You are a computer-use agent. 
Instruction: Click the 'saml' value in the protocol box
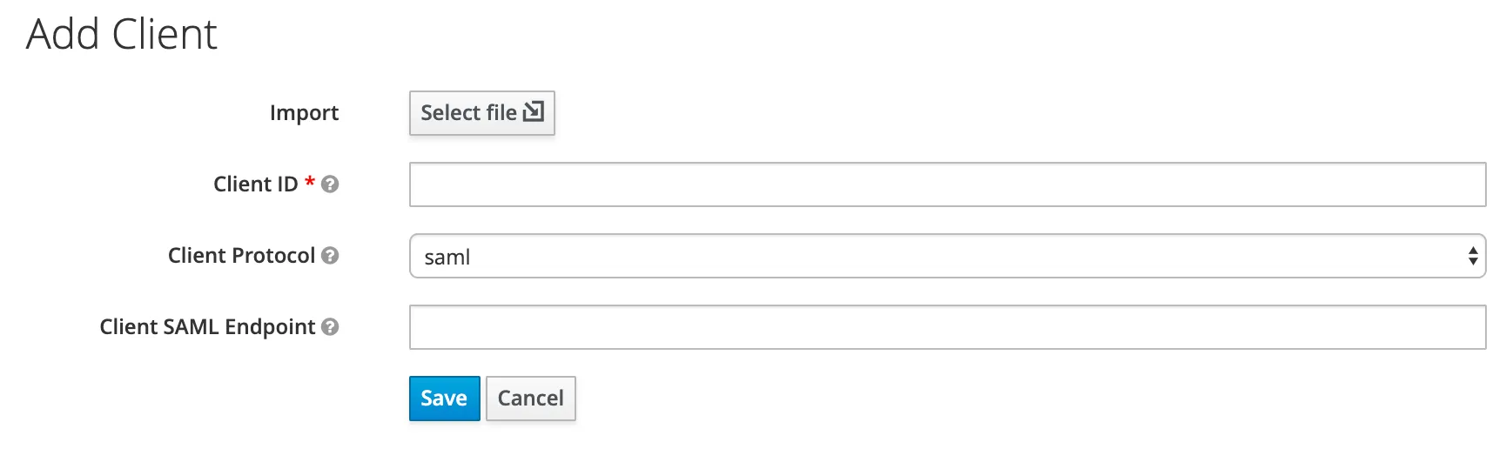[x=447, y=258]
